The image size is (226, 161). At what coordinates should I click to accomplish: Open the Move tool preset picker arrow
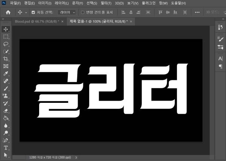tap(26, 13)
